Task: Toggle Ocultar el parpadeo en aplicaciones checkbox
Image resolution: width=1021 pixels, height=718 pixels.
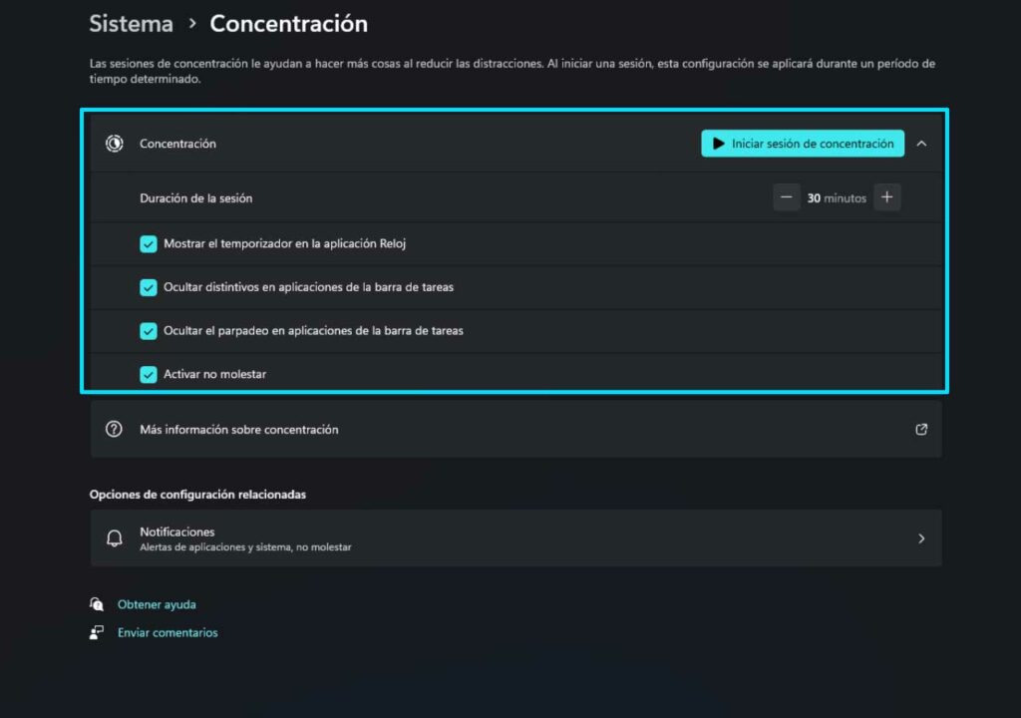Action: 149,331
